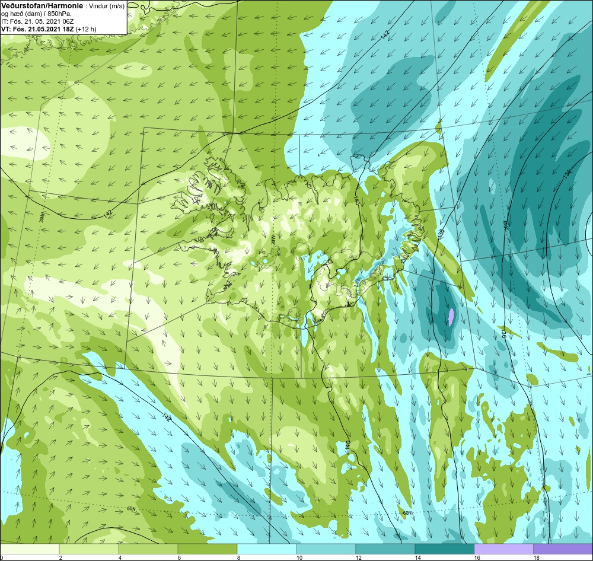Click the '134' contour label
The width and height of the screenshot is (593, 561).
click(567, 174)
